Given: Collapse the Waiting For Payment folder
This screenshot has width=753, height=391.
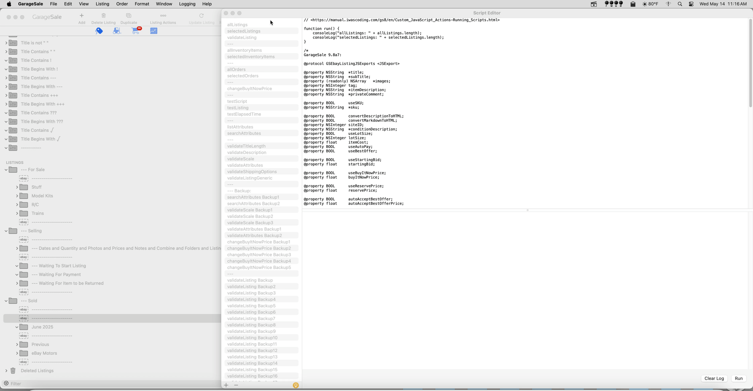Looking at the screenshot, I should coord(17,275).
